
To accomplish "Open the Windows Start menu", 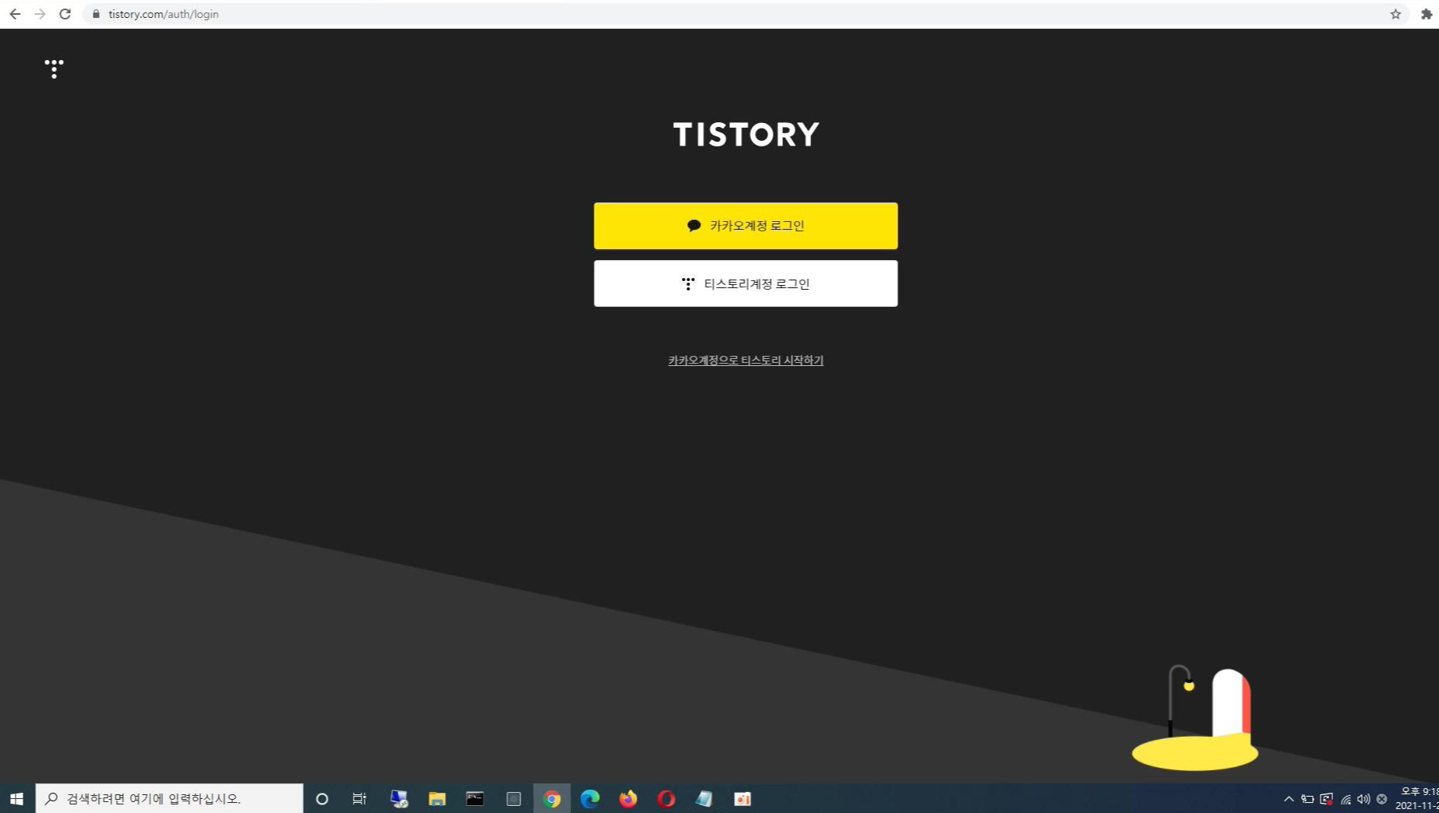I will coord(16,798).
